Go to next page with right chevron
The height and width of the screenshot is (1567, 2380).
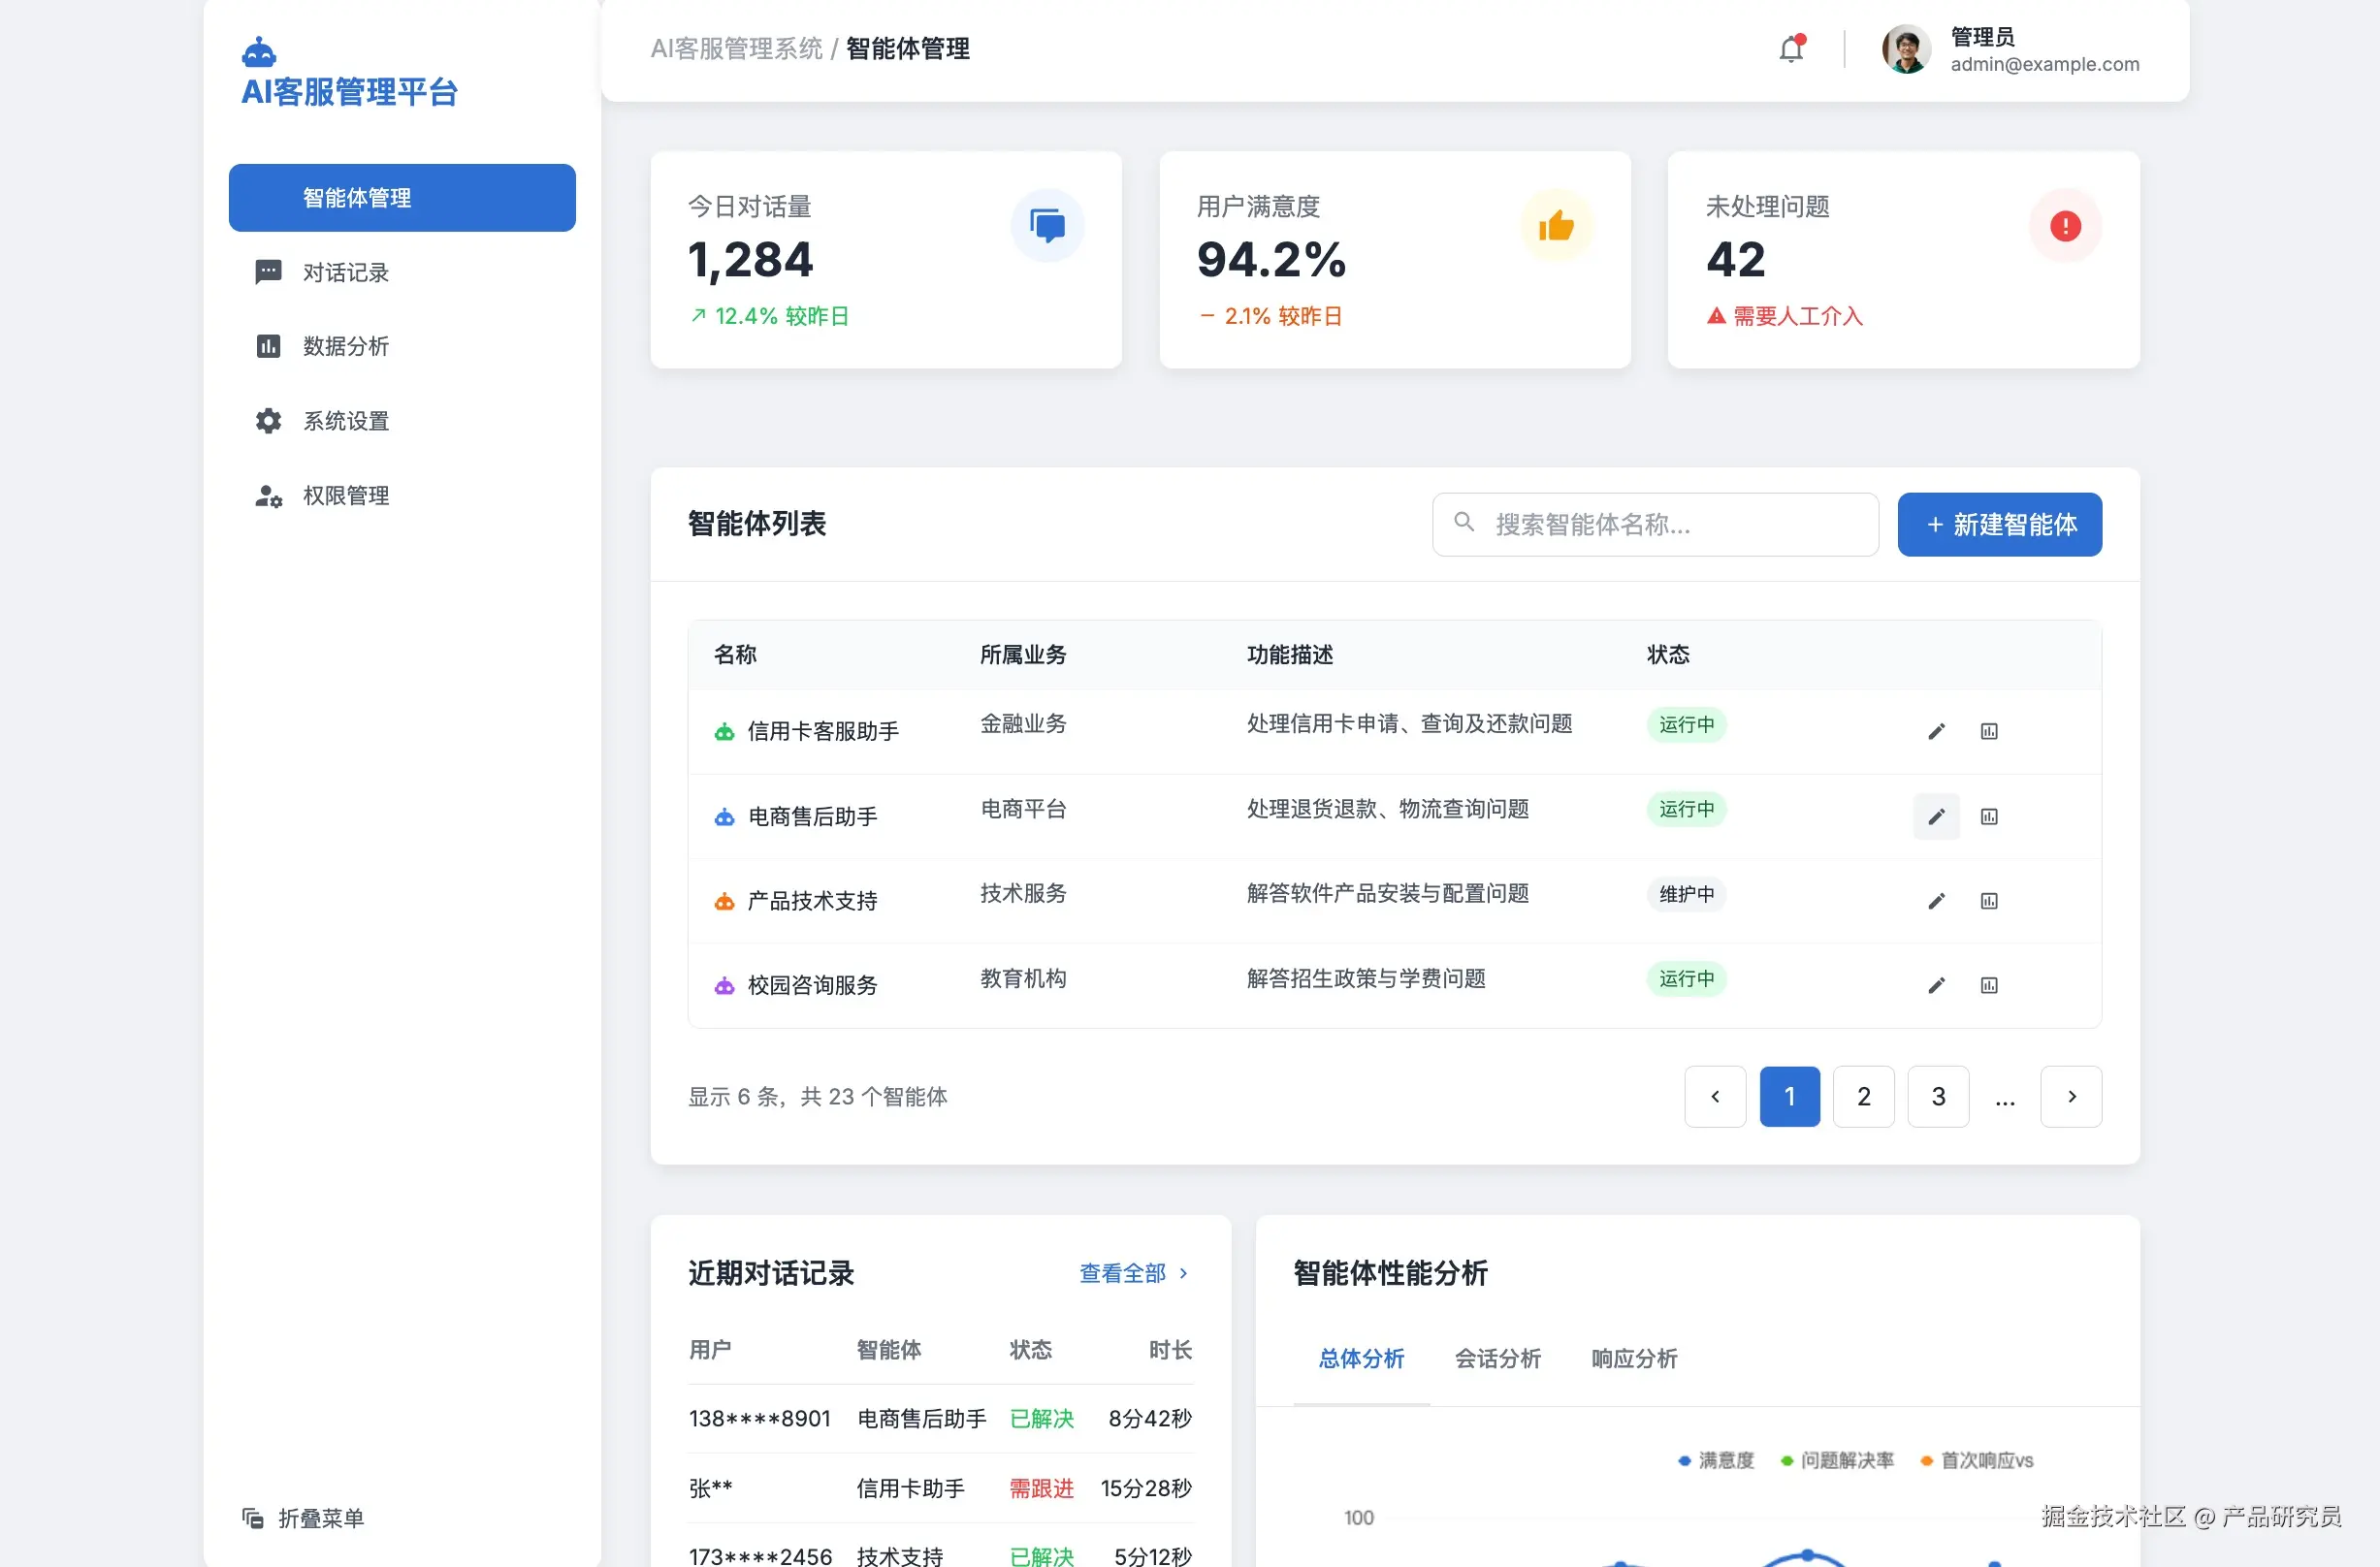pyautogui.click(x=2071, y=1096)
